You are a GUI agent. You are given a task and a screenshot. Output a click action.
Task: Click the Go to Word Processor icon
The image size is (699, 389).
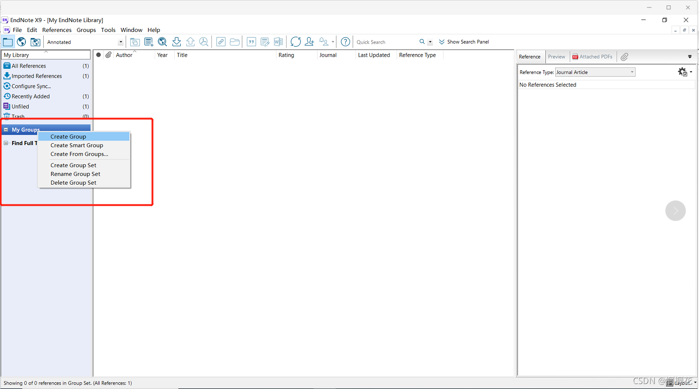pyautogui.click(x=278, y=41)
